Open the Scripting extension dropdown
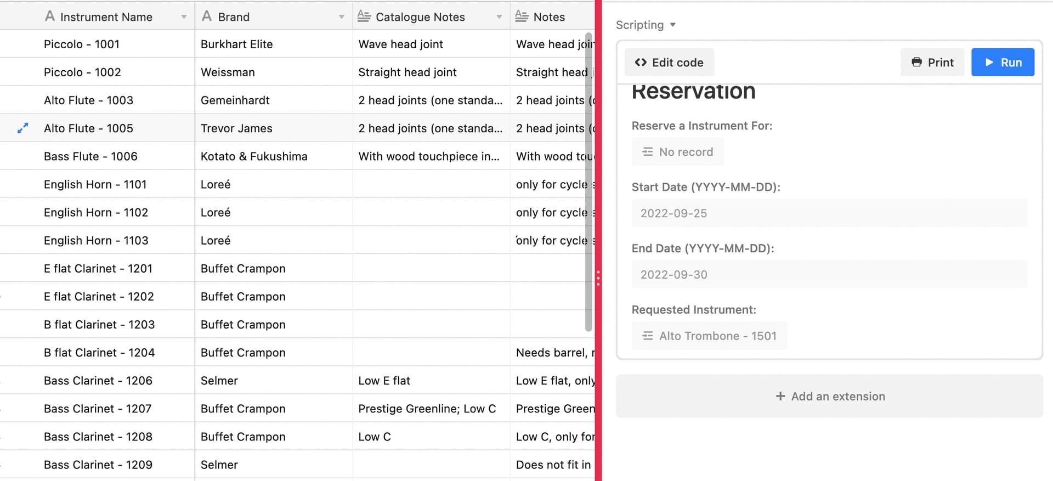Viewport: 1053px width, 481px height. 646,25
